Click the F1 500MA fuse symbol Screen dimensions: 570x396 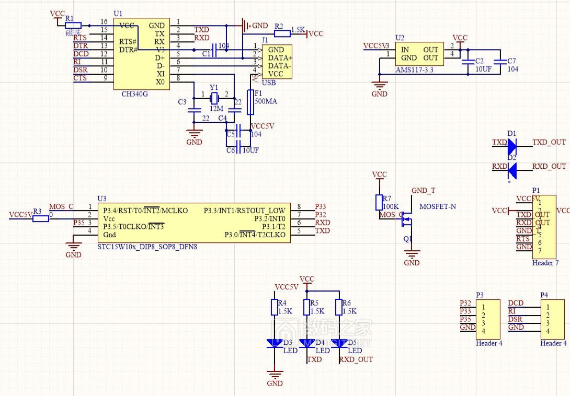tap(250, 102)
